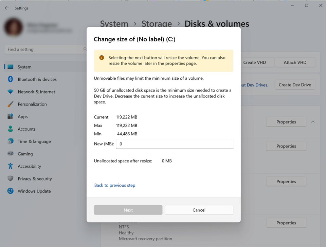Open Apps settings
Screen dimensions: 326x247
[x=22, y=116]
